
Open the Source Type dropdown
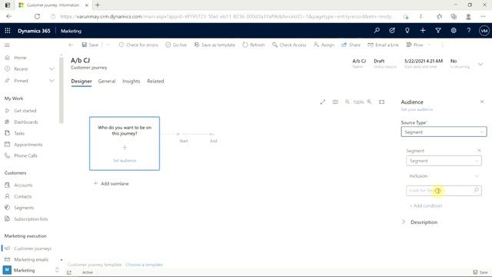(444, 132)
